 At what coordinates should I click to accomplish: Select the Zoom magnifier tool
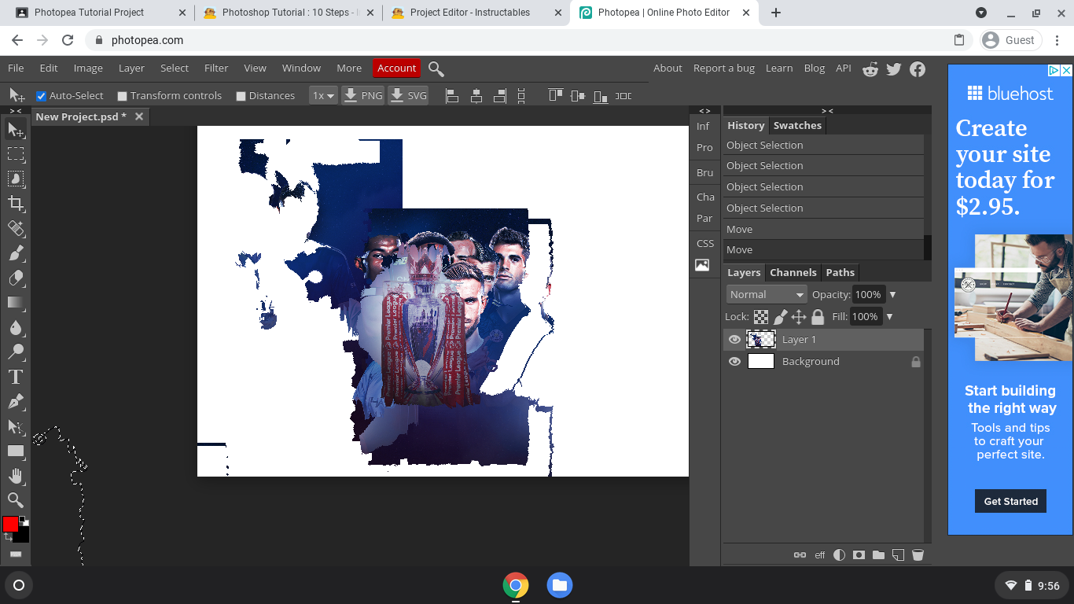16,500
